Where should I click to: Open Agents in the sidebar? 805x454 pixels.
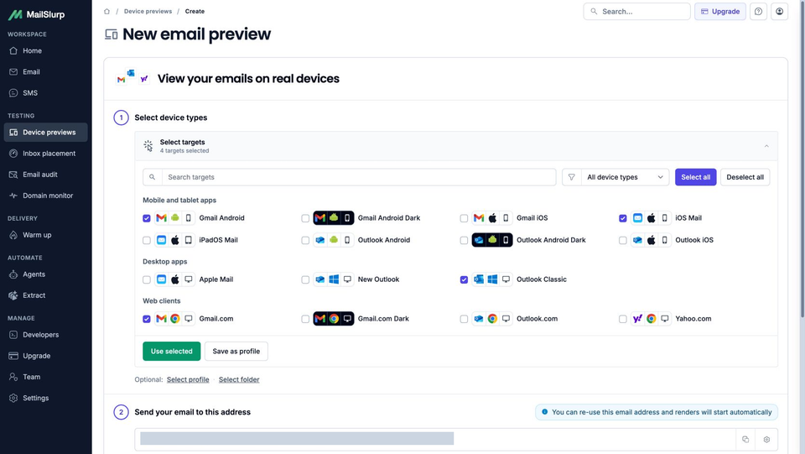pyautogui.click(x=45, y=274)
